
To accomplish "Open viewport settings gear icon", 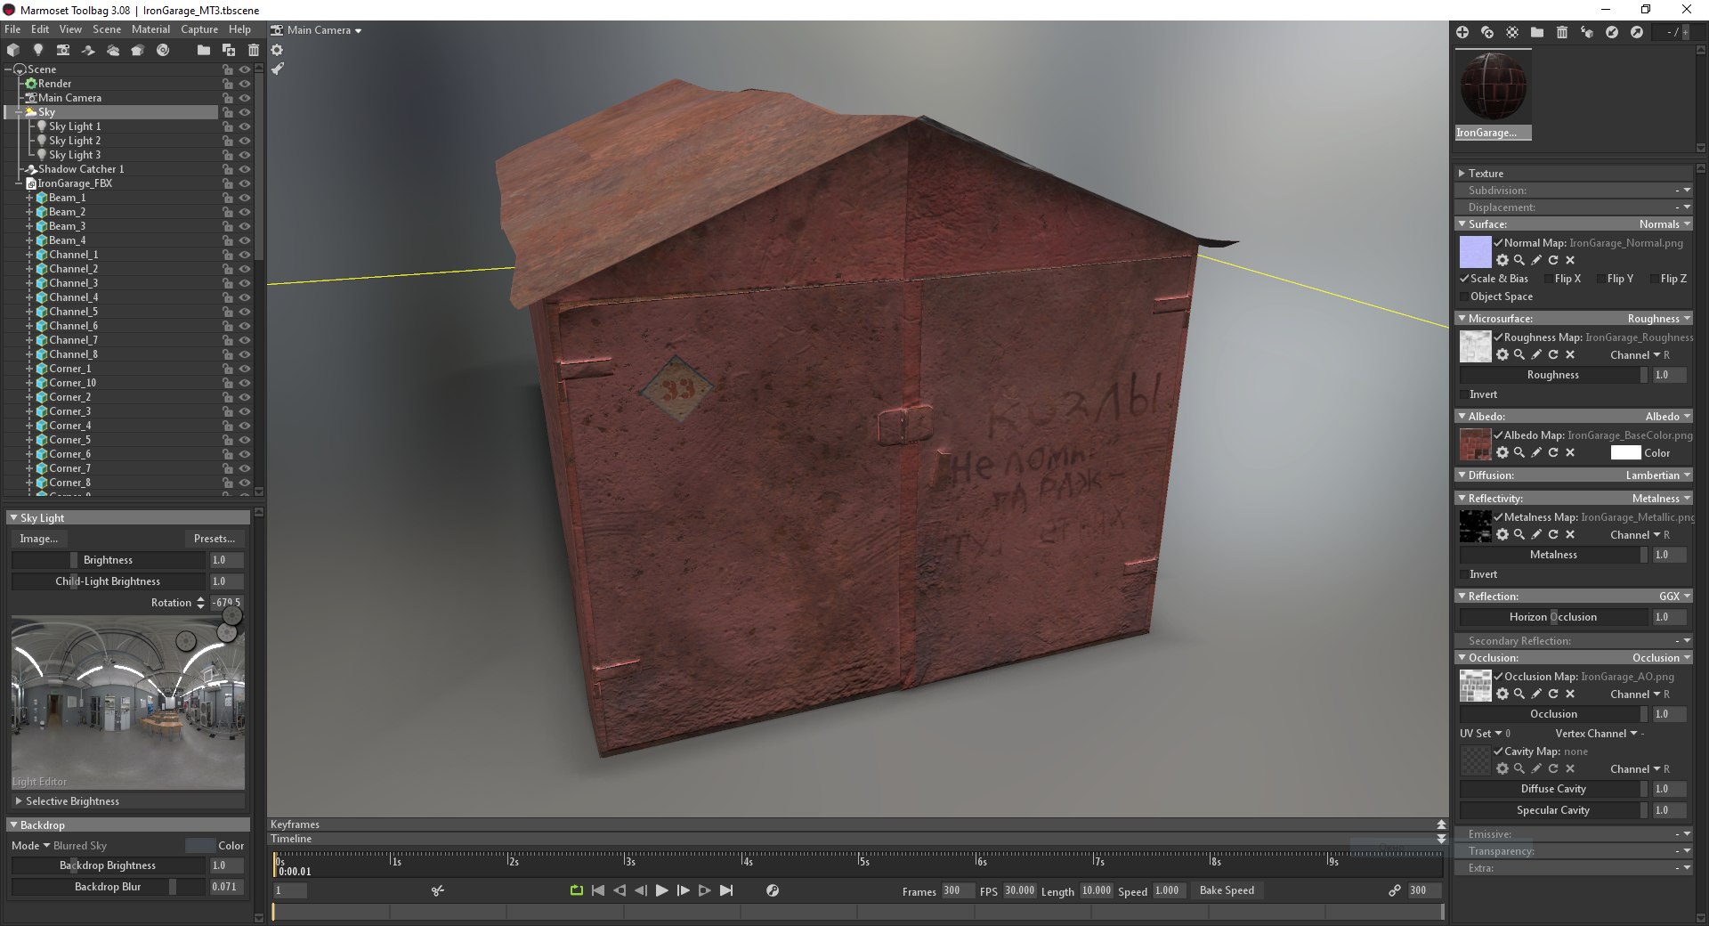I will click(277, 50).
